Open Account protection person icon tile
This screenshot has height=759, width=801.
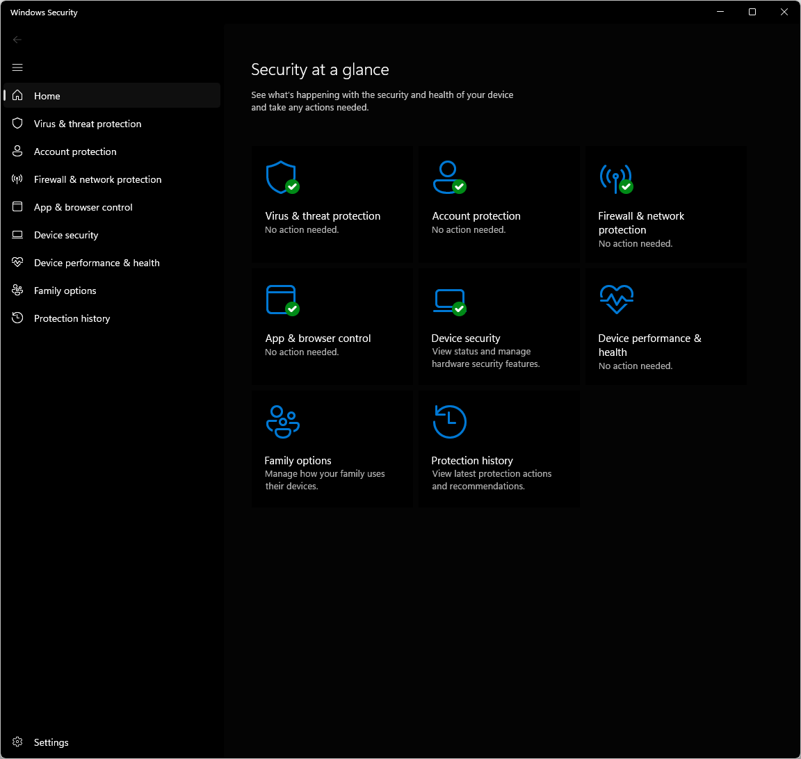click(448, 177)
